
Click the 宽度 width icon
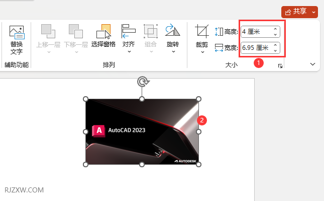tap(219, 48)
